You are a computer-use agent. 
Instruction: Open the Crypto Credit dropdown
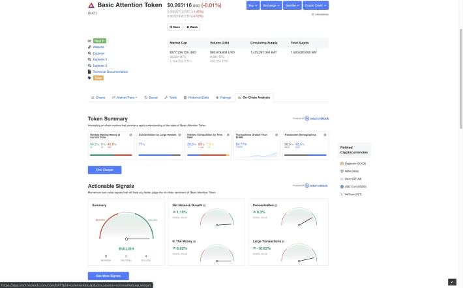pos(316,5)
